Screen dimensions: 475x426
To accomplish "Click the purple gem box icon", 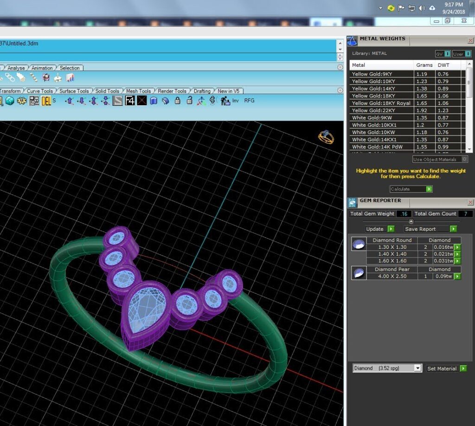I will tap(46, 78).
